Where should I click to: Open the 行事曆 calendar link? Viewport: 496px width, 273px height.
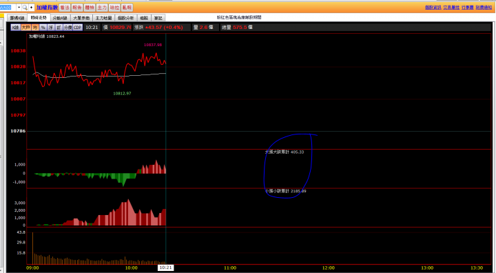[x=467, y=8]
